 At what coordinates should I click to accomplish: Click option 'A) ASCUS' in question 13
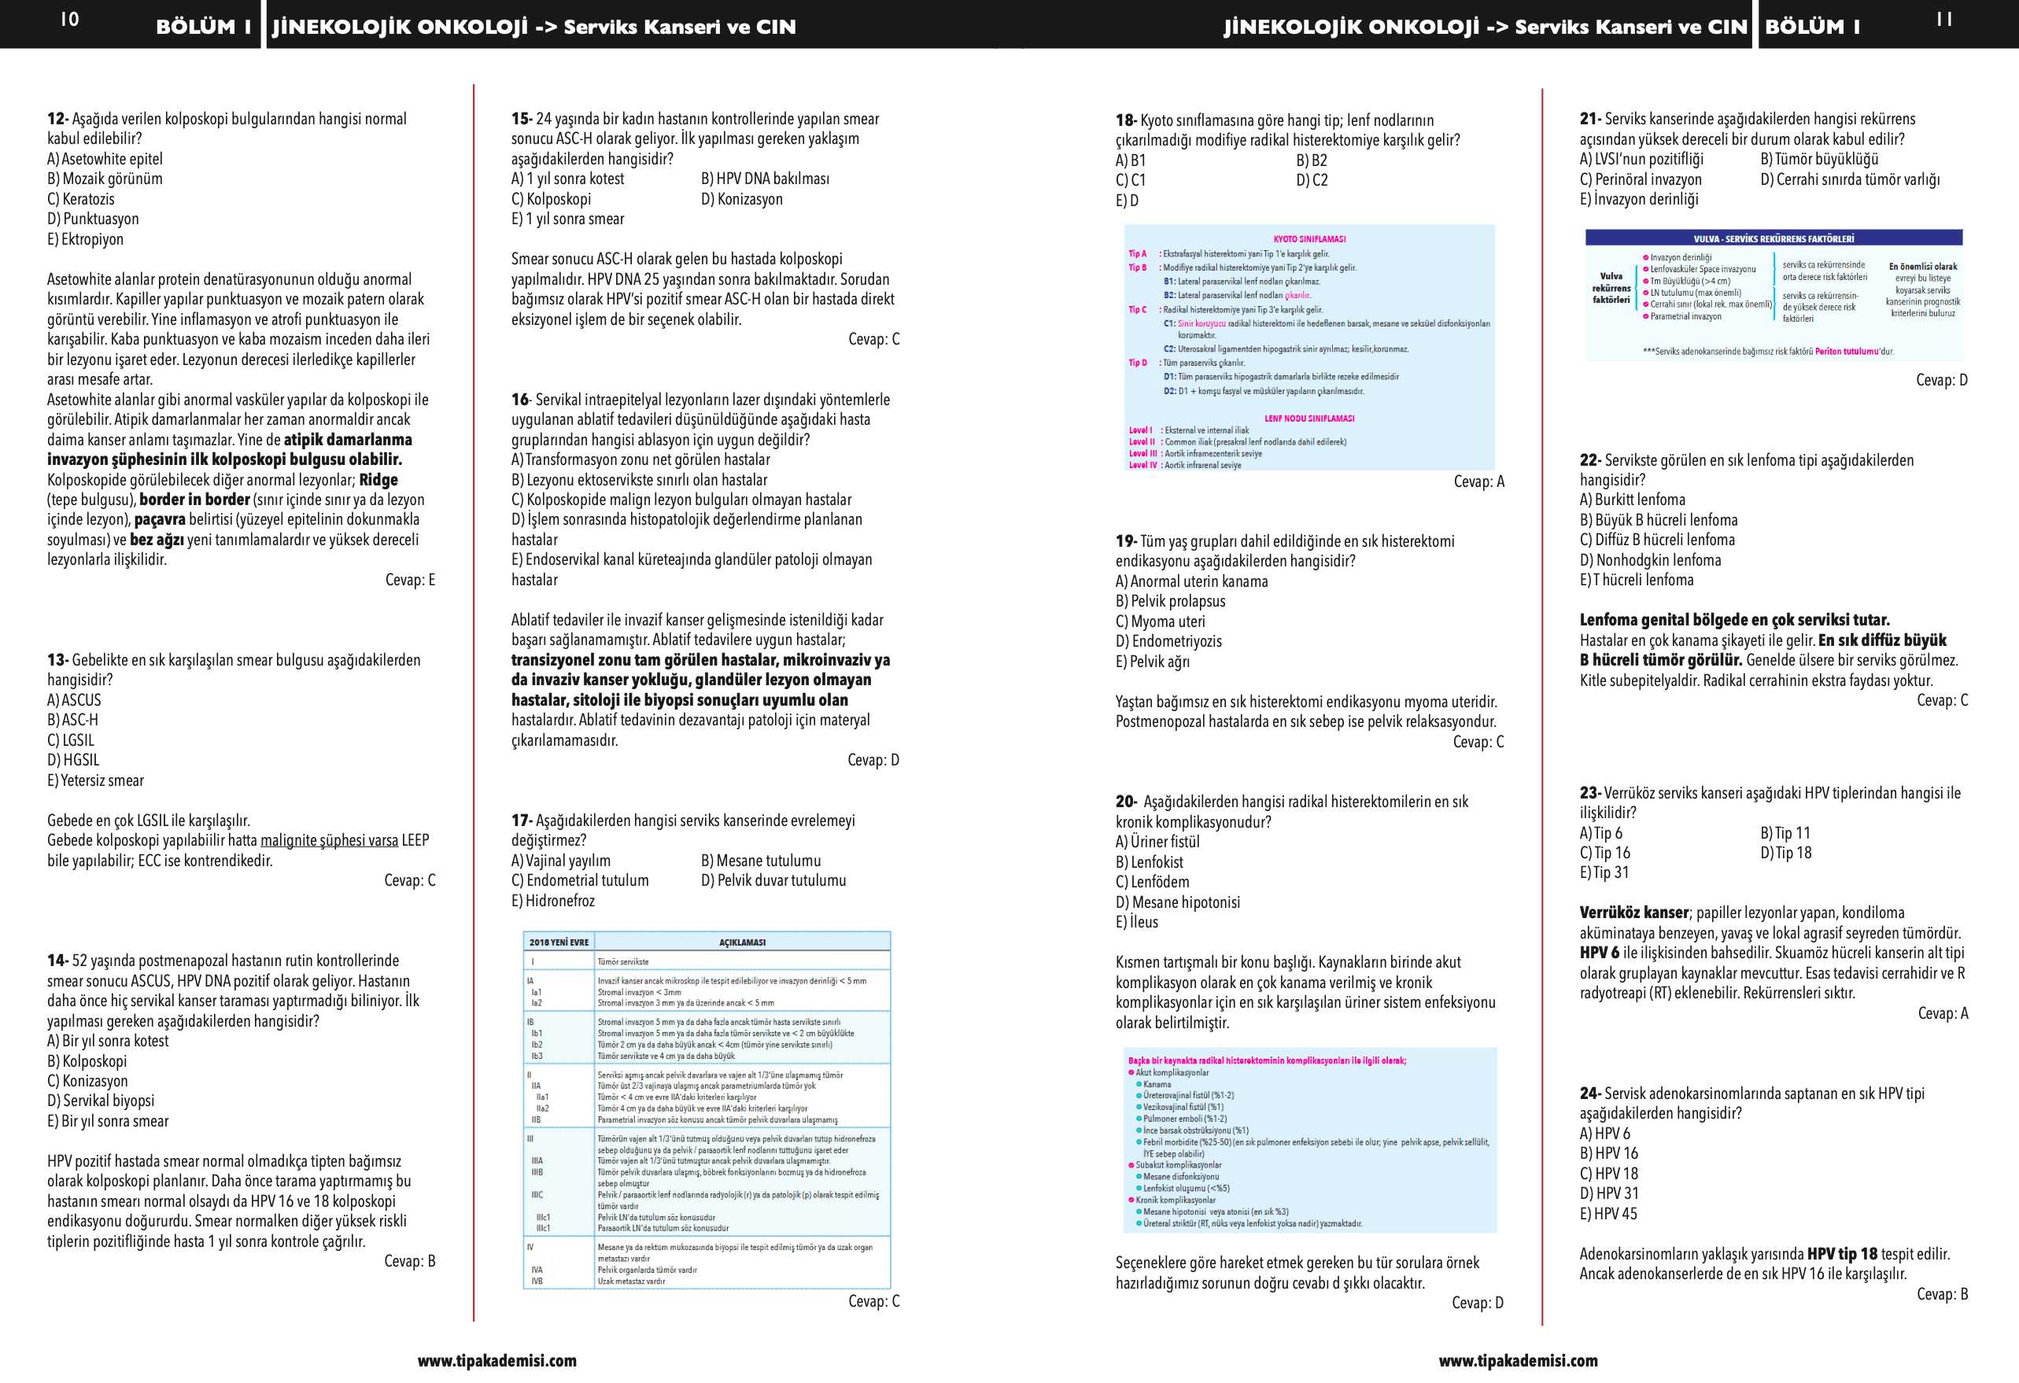pos(74,700)
